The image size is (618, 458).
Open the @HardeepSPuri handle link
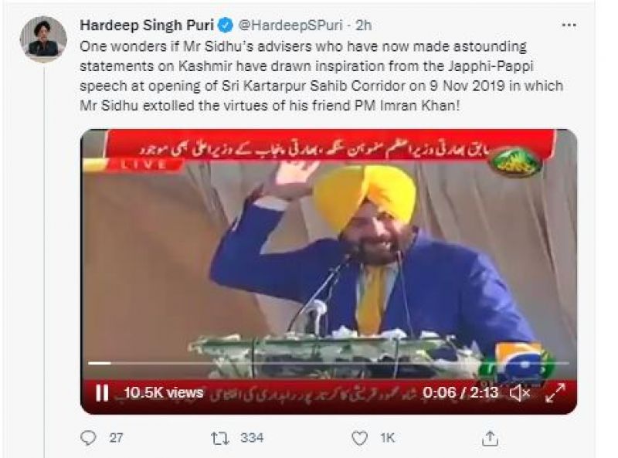tap(290, 25)
